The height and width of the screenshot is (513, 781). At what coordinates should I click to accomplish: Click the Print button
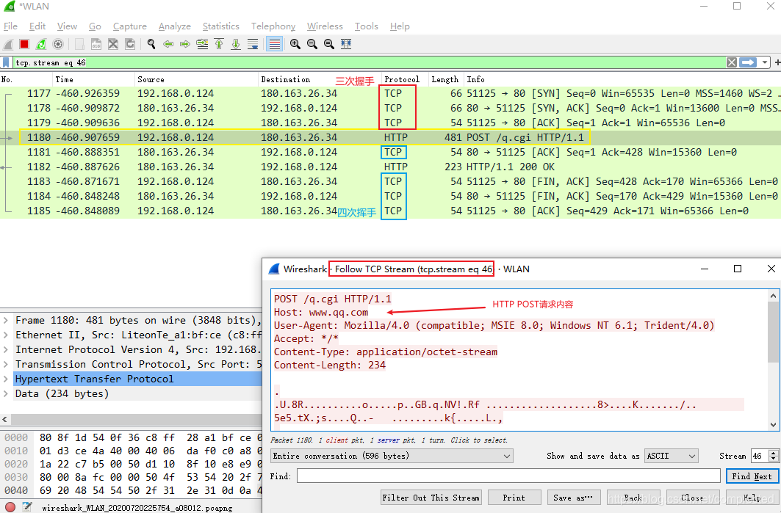click(x=514, y=498)
